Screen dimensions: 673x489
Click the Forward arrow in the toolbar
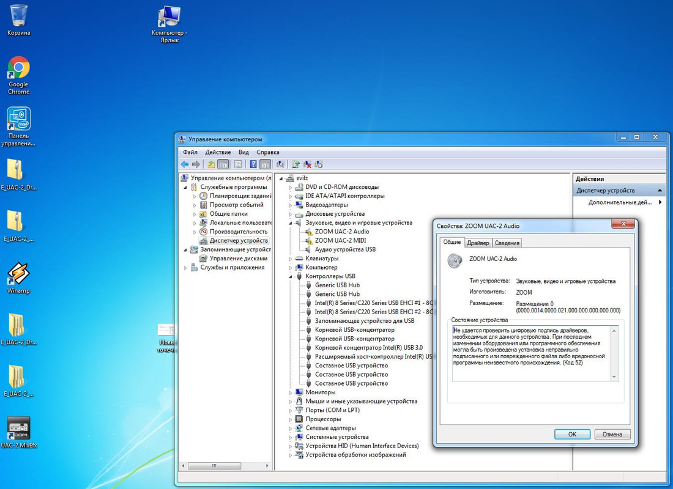pyautogui.click(x=196, y=164)
